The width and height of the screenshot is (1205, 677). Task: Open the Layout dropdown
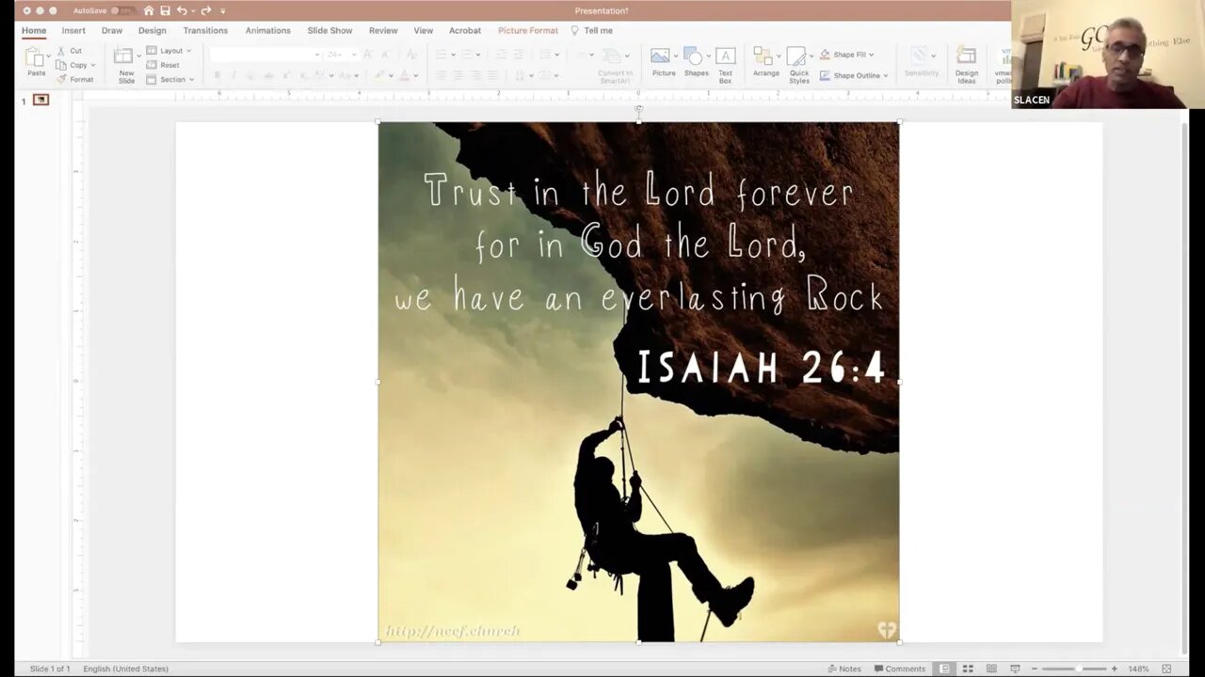[x=169, y=51]
